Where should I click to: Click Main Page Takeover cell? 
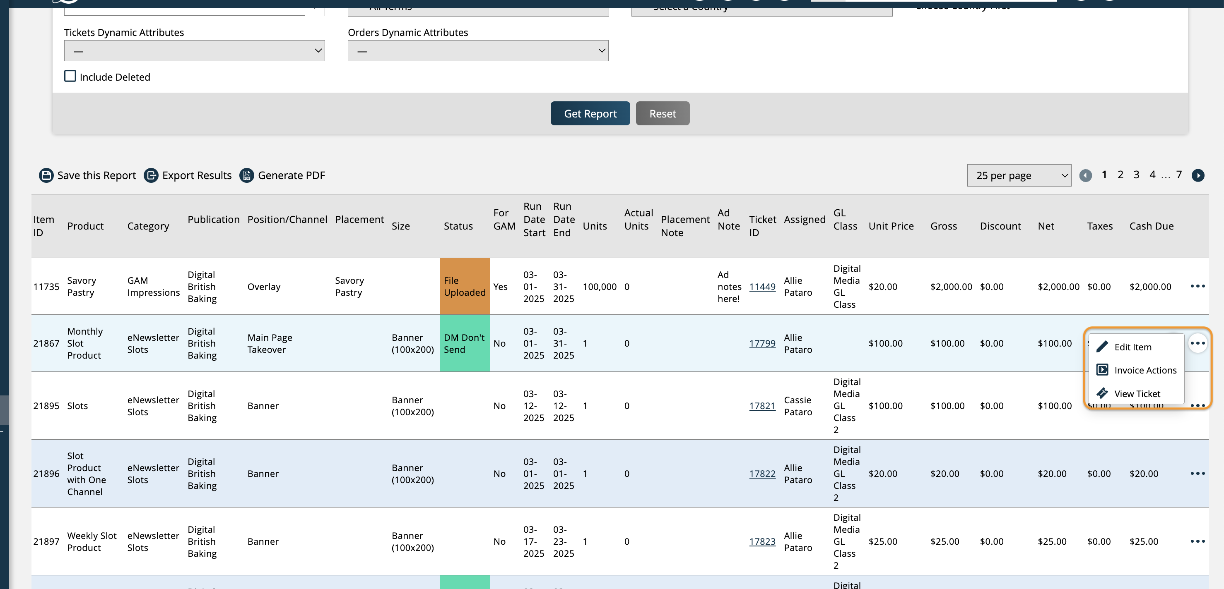tap(270, 343)
